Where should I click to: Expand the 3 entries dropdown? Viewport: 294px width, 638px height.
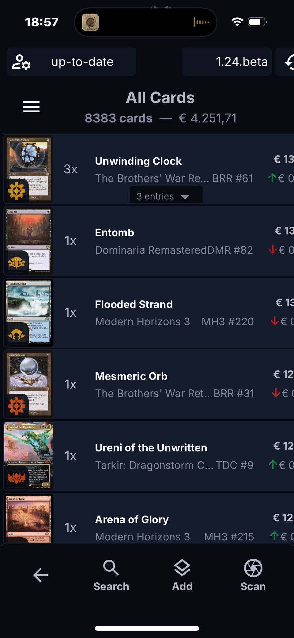(166, 196)
